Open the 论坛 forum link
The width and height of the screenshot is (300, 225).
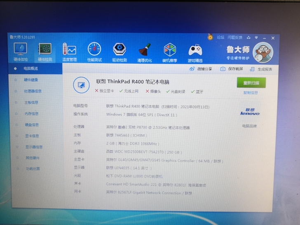click(220, 37)
